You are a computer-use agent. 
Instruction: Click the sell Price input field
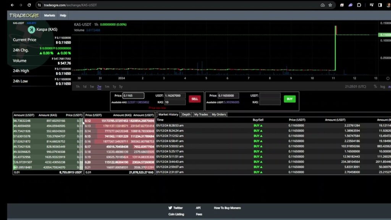pos(133,95)
